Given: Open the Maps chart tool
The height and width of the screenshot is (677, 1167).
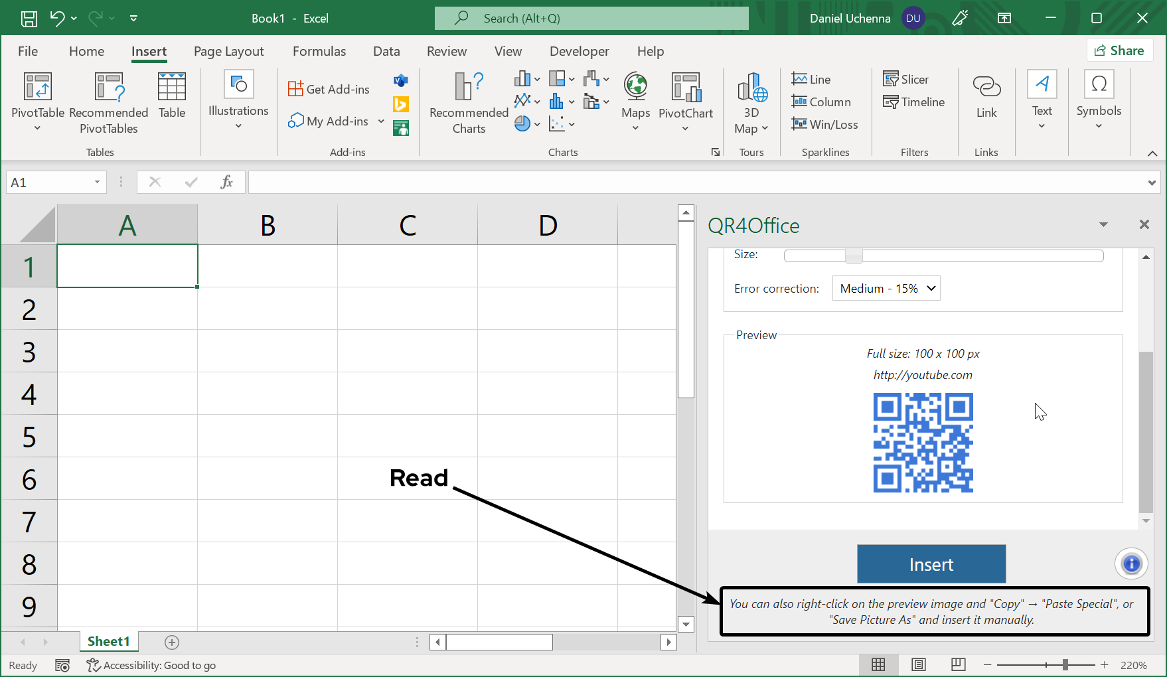Looking at the screenshot, I should [635, 96].
